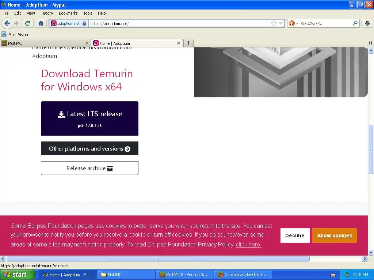The image size is (374, 280).
Task: Click the horizontal scrollbar thumb
Action: tap(158, 258)
